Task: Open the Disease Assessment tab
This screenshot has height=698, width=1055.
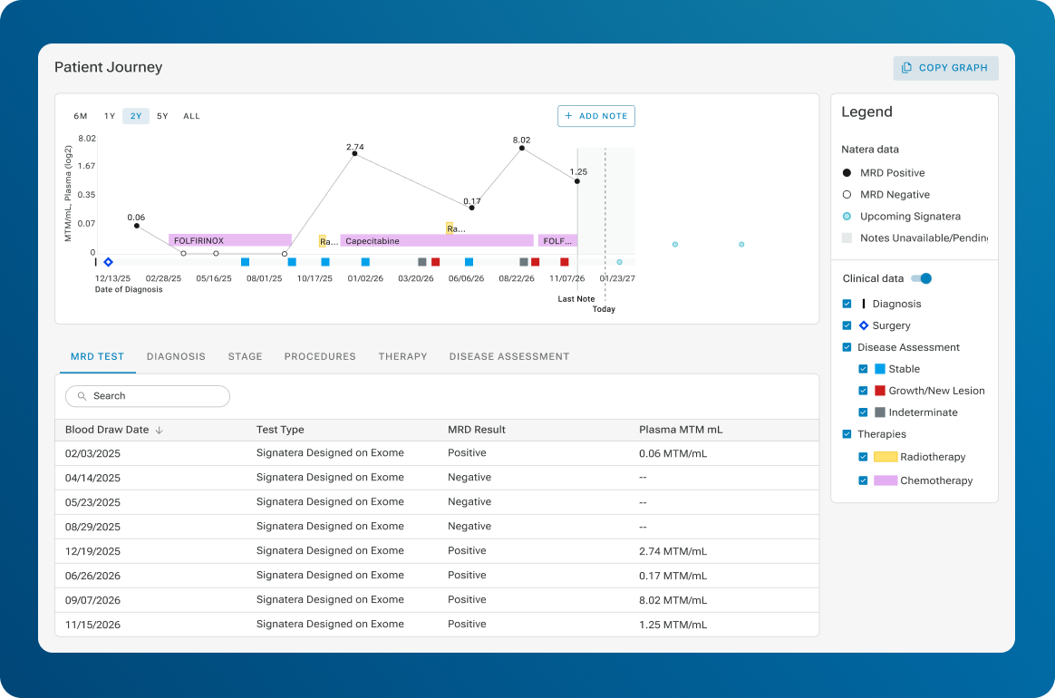Action: click(509, 356)
